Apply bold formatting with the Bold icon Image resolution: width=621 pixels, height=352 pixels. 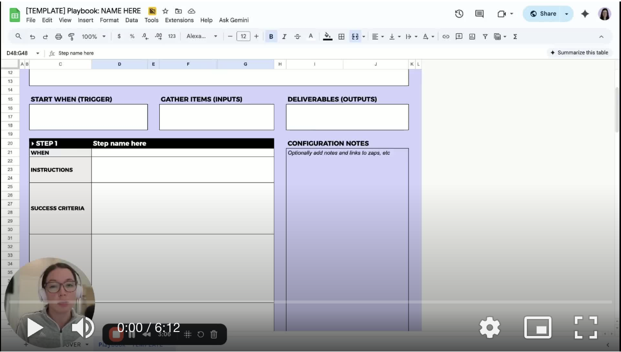[x=270, y=36]
